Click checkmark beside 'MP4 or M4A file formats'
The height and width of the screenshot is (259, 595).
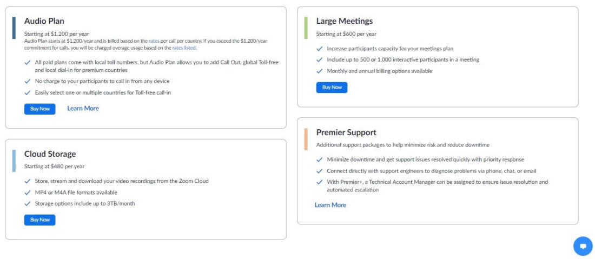28,192
